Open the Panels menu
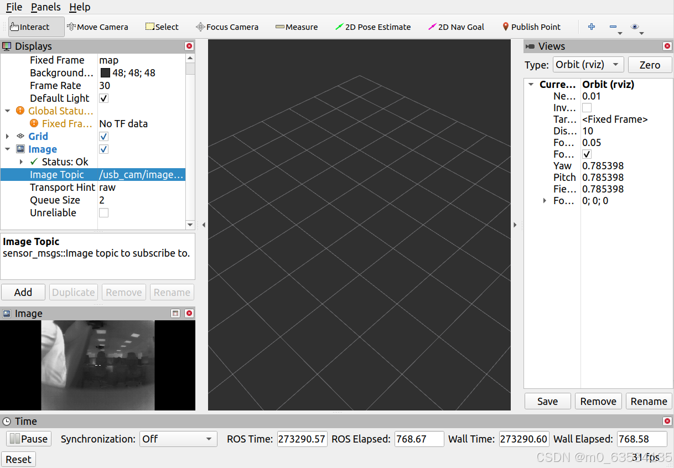The width and height of the screenshot is (674, 468). coord(45,7)
